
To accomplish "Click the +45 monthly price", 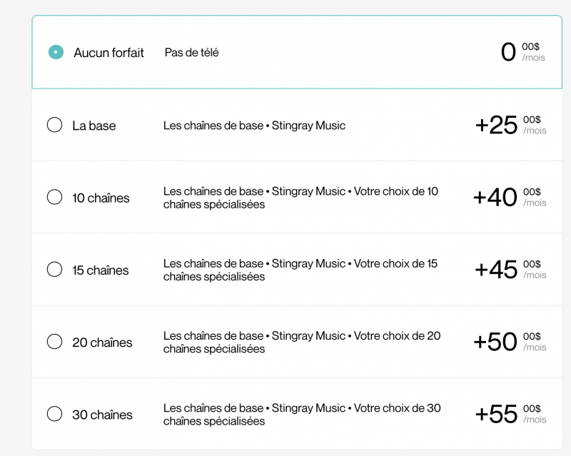I will 496,269.
